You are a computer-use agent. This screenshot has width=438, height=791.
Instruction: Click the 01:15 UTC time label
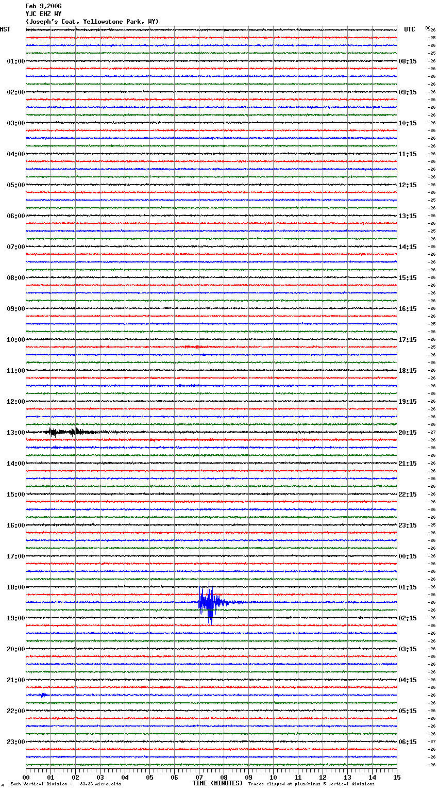point(408,587)
